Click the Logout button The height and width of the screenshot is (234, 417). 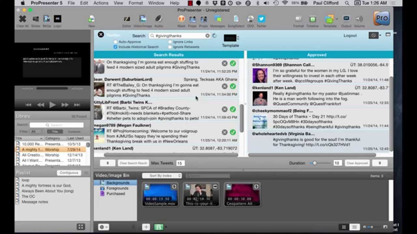(350, 36)
